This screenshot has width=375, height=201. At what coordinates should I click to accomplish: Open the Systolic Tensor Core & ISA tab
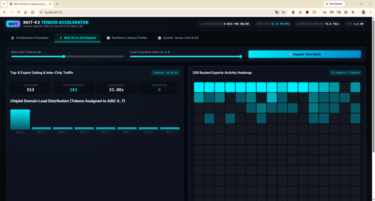pos(178,38)
